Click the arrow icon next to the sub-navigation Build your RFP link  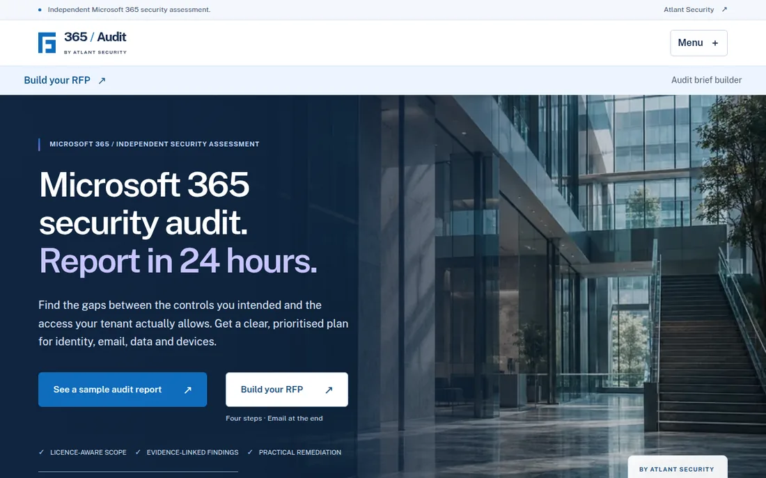point(102,81)
